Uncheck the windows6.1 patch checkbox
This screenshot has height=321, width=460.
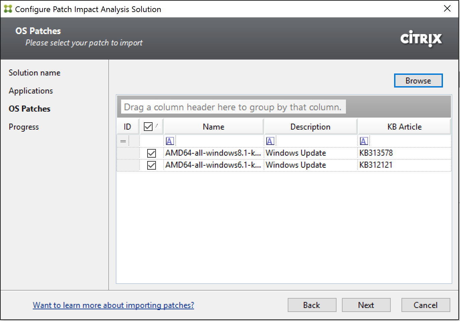click(152, 165)
